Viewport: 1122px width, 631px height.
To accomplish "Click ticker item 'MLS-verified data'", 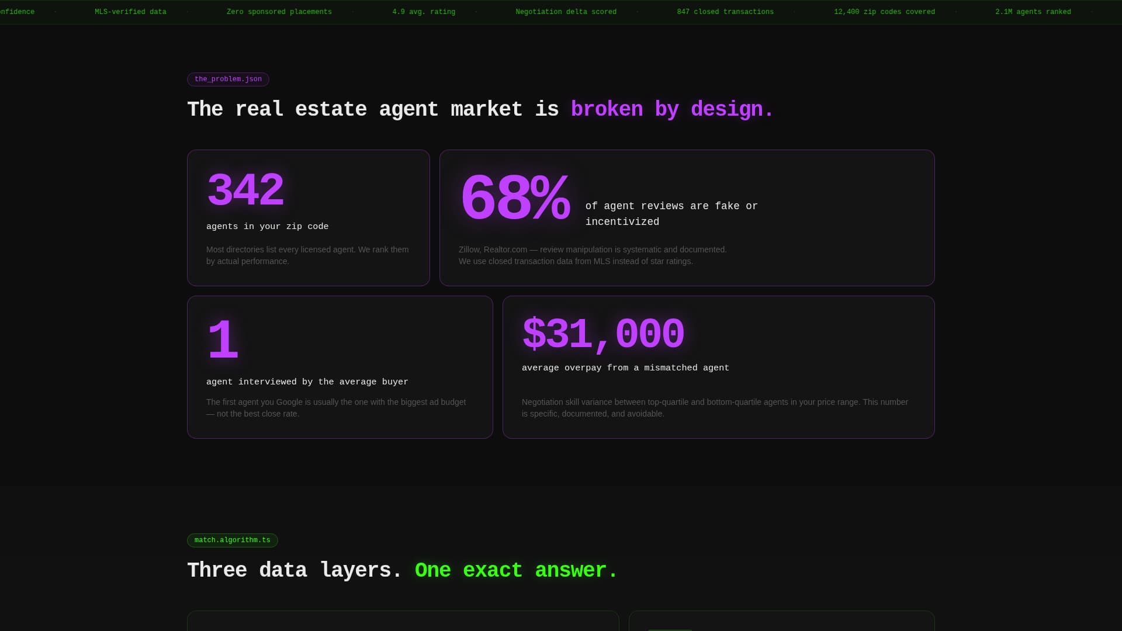I will pyautogui.click(x=130, y=12).
